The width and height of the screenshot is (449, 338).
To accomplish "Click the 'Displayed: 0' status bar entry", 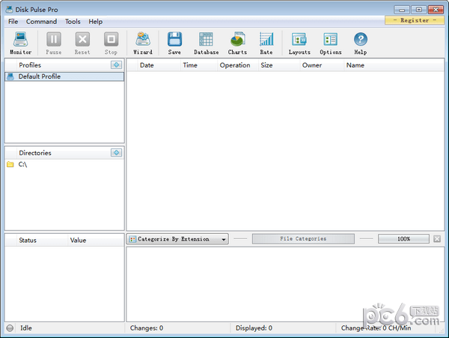I will coord(254,328).
